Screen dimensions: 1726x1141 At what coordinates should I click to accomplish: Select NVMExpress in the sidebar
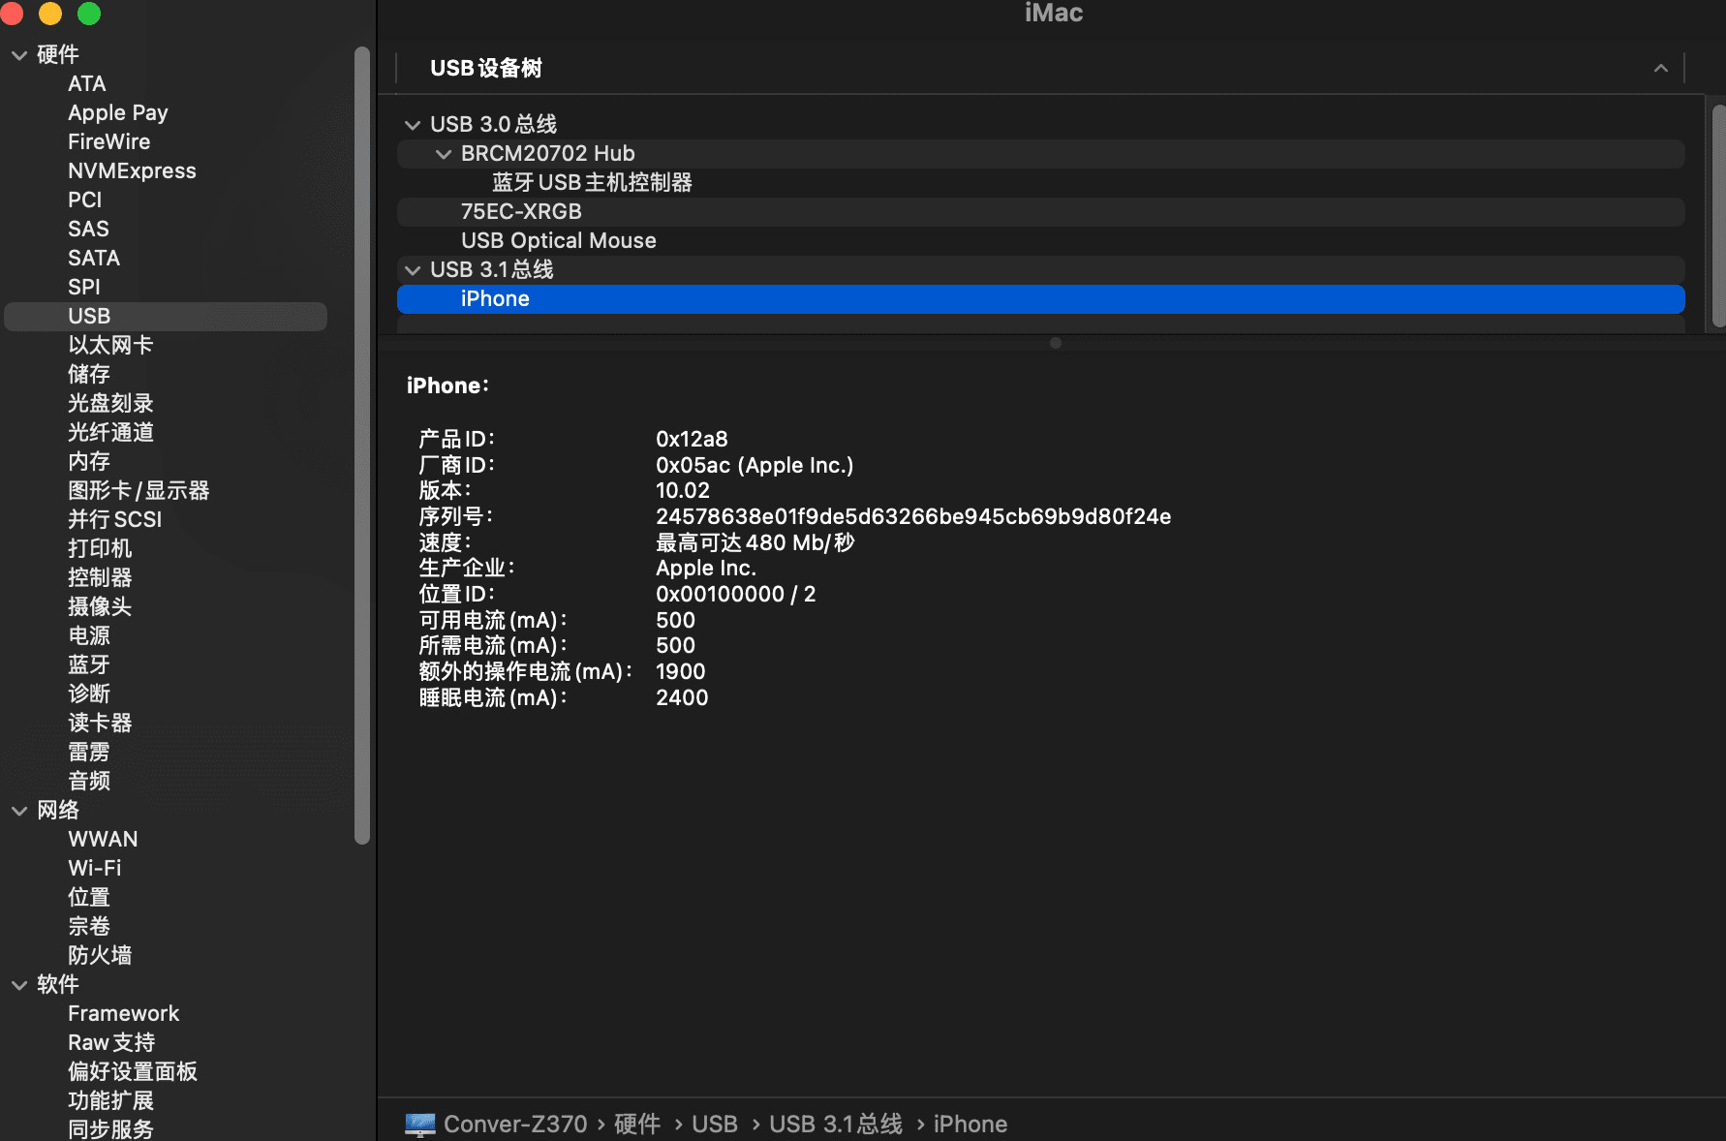coord(132,171)
